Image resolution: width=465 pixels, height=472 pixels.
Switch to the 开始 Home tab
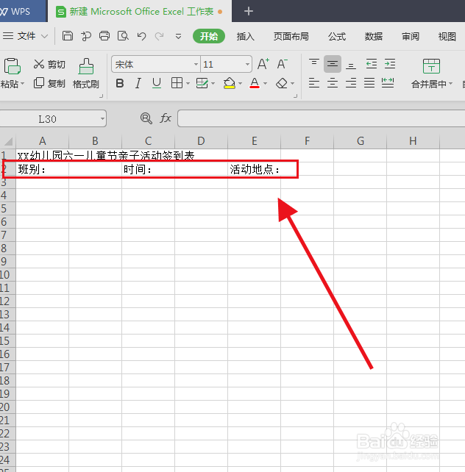coord(209,36)
